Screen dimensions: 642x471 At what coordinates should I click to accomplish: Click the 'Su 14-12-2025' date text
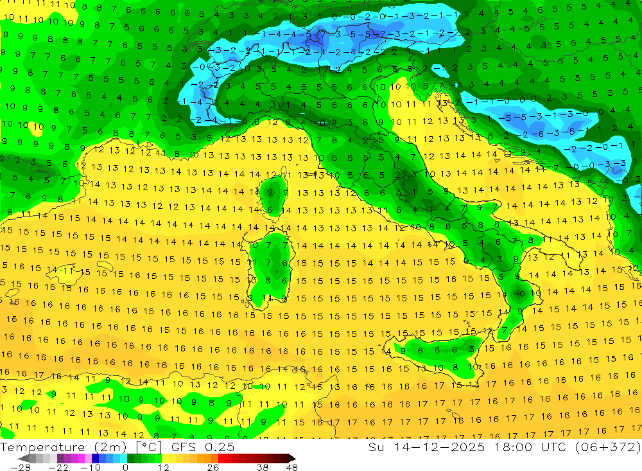426,447
